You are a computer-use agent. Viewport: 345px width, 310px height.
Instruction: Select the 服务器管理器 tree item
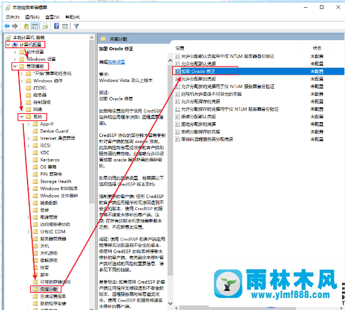(x=53, y=239)
